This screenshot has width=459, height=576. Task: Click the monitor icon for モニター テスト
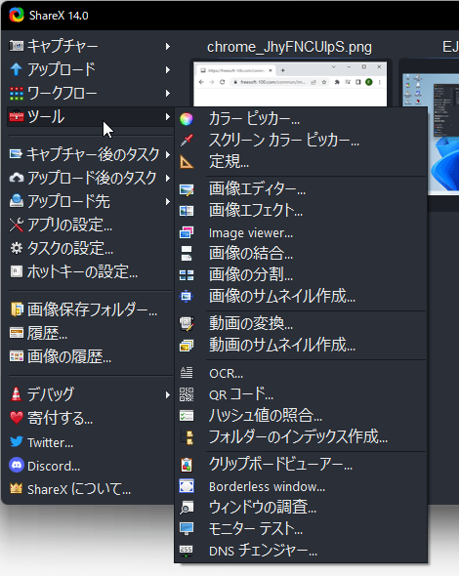coord(187,528)
